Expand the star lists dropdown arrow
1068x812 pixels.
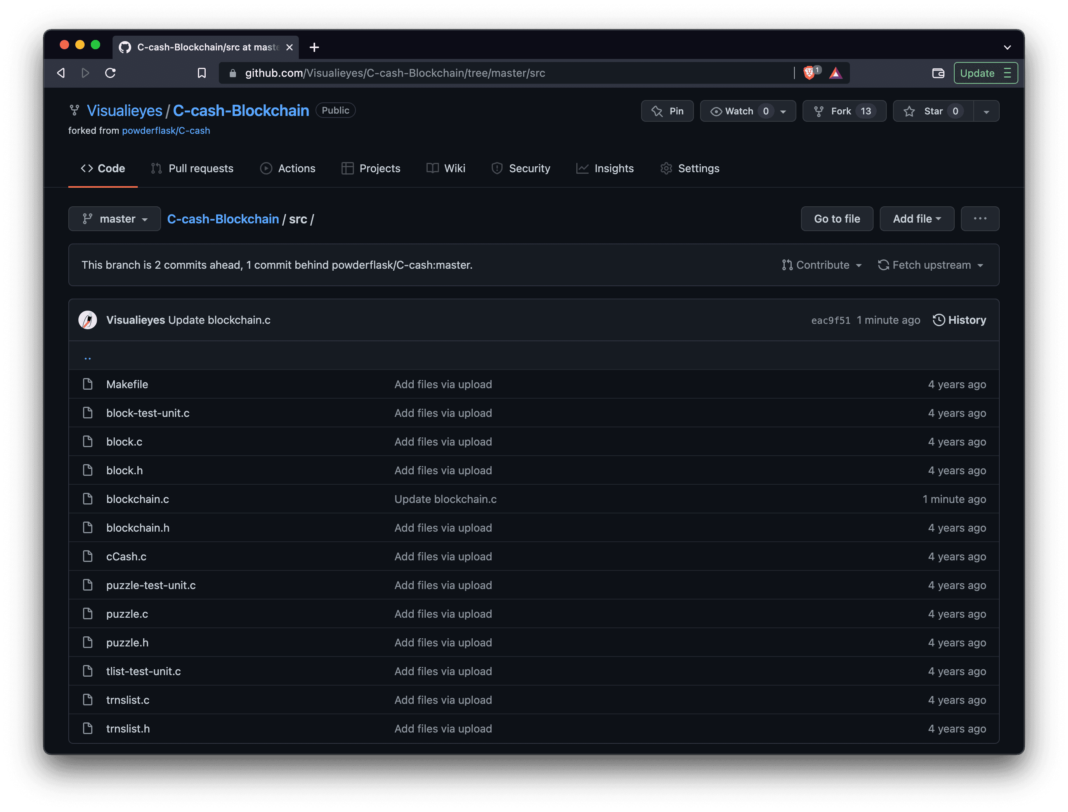click(x=986, y=111)
